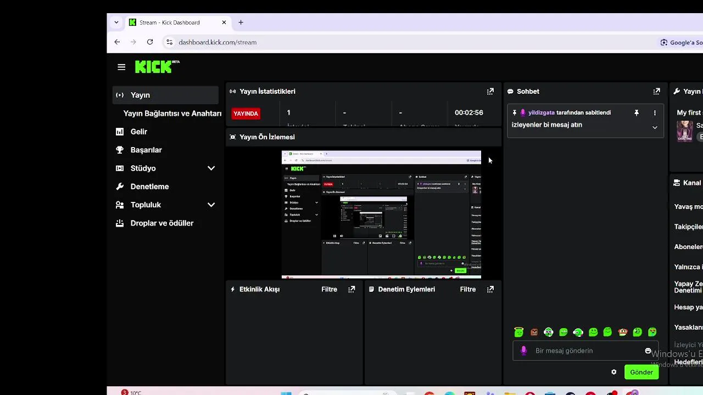Image resolution: width=703 pixels, height=395 pixels.
Task: Click the pinned text 'izleyenler bi mesaj atın'
Action: click(x=546, y=125)
